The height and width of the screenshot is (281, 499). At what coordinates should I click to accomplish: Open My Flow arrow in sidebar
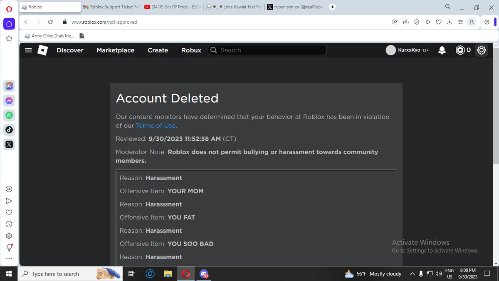coord(9,201)
